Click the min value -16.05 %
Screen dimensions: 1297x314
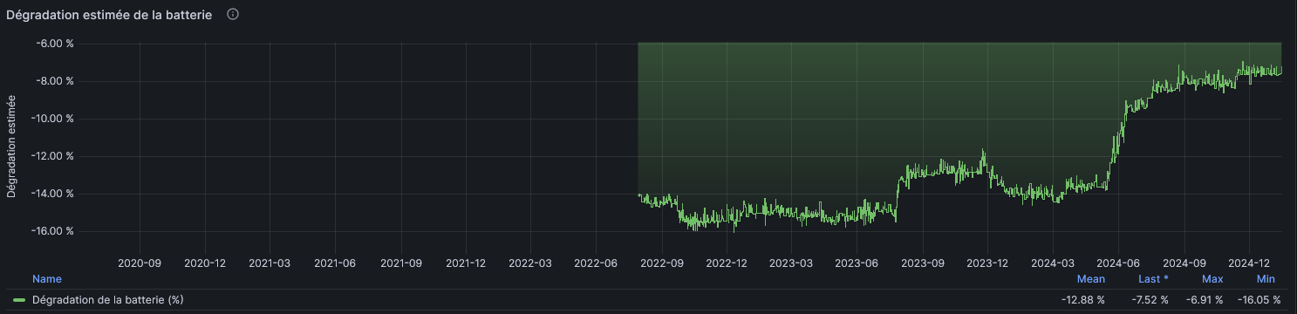click(x=1259, y=300)
